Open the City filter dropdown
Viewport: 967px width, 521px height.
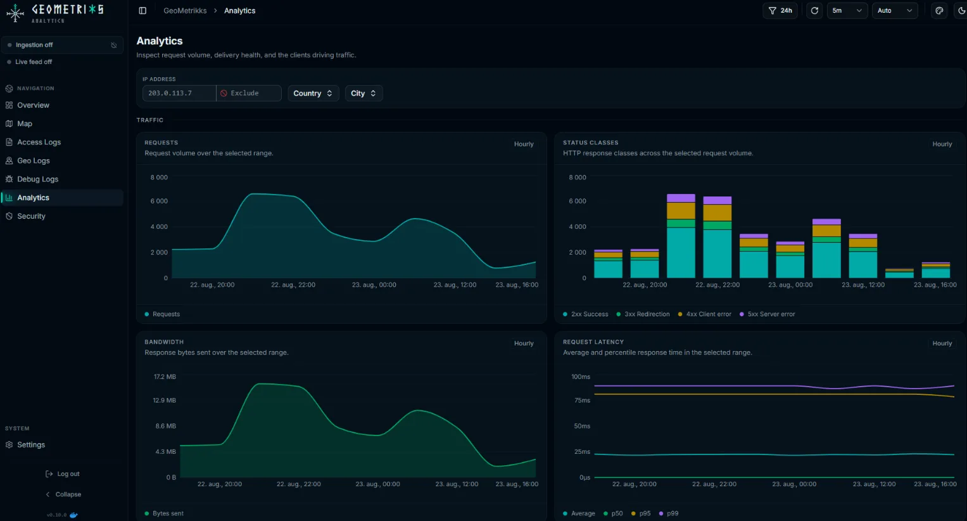tap(363, 93)
